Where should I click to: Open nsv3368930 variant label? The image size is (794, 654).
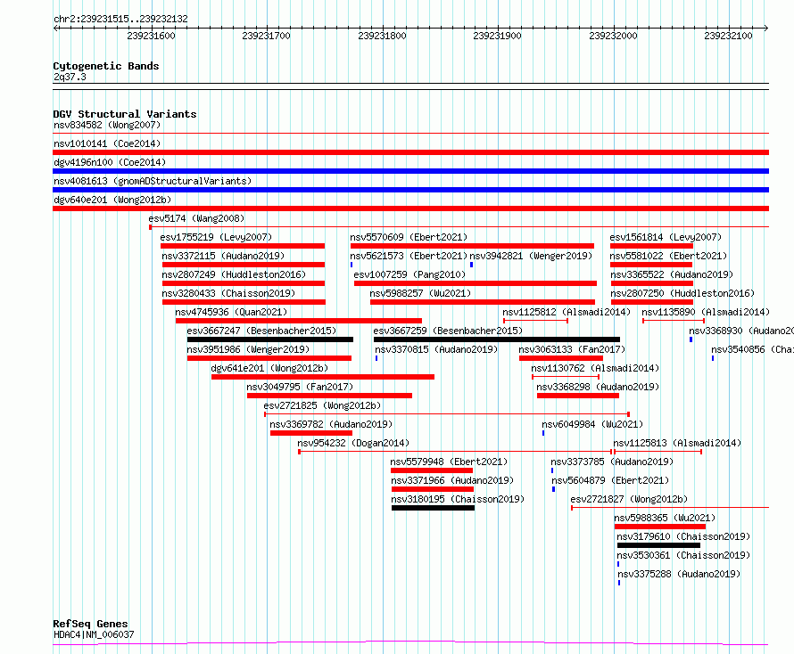741,331
